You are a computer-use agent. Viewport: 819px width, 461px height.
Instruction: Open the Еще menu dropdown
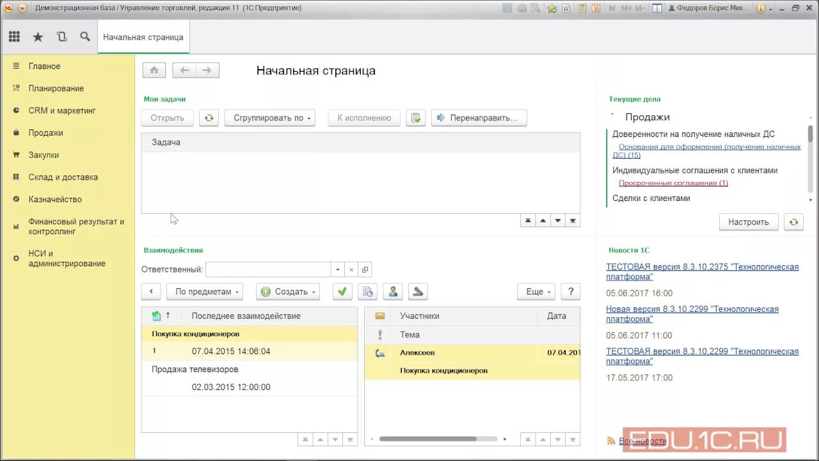(536, 291)
